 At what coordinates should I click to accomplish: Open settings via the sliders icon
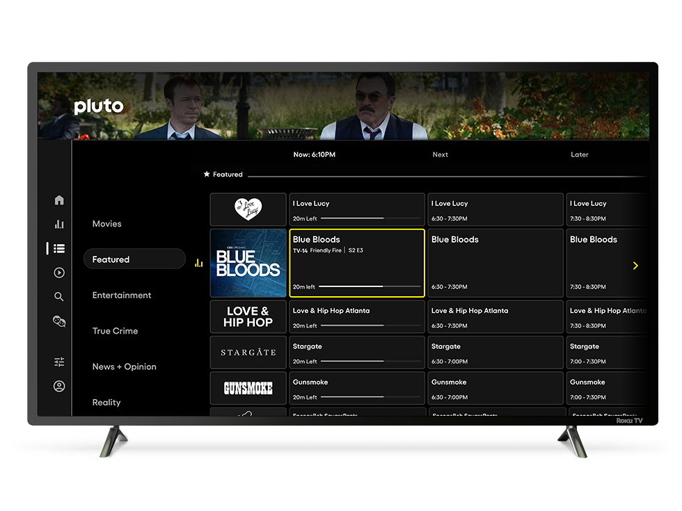[58, 361]
